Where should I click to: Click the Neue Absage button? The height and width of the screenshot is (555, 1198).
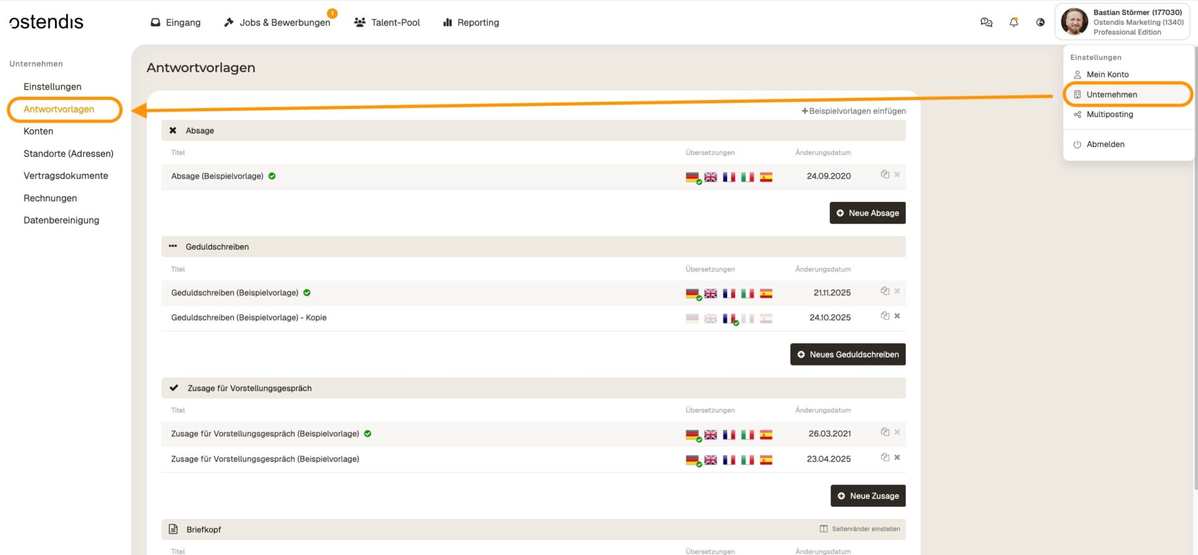coord(867,213)
